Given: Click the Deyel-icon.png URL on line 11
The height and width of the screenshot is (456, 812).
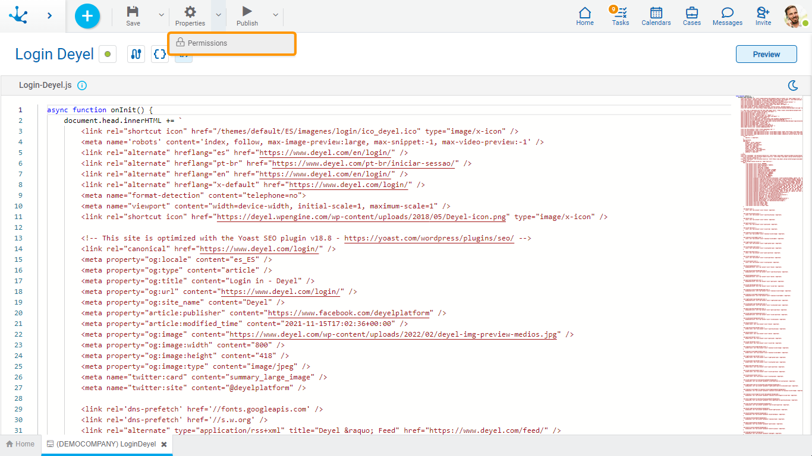Looking at the screenshot, I should pos(361,217).
